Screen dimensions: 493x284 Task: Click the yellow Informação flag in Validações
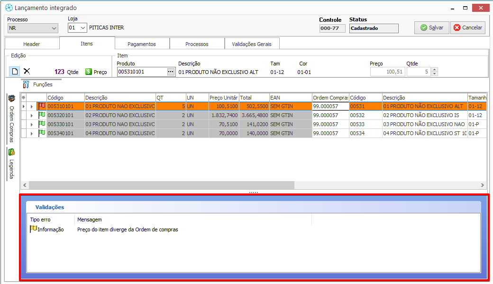34,229
